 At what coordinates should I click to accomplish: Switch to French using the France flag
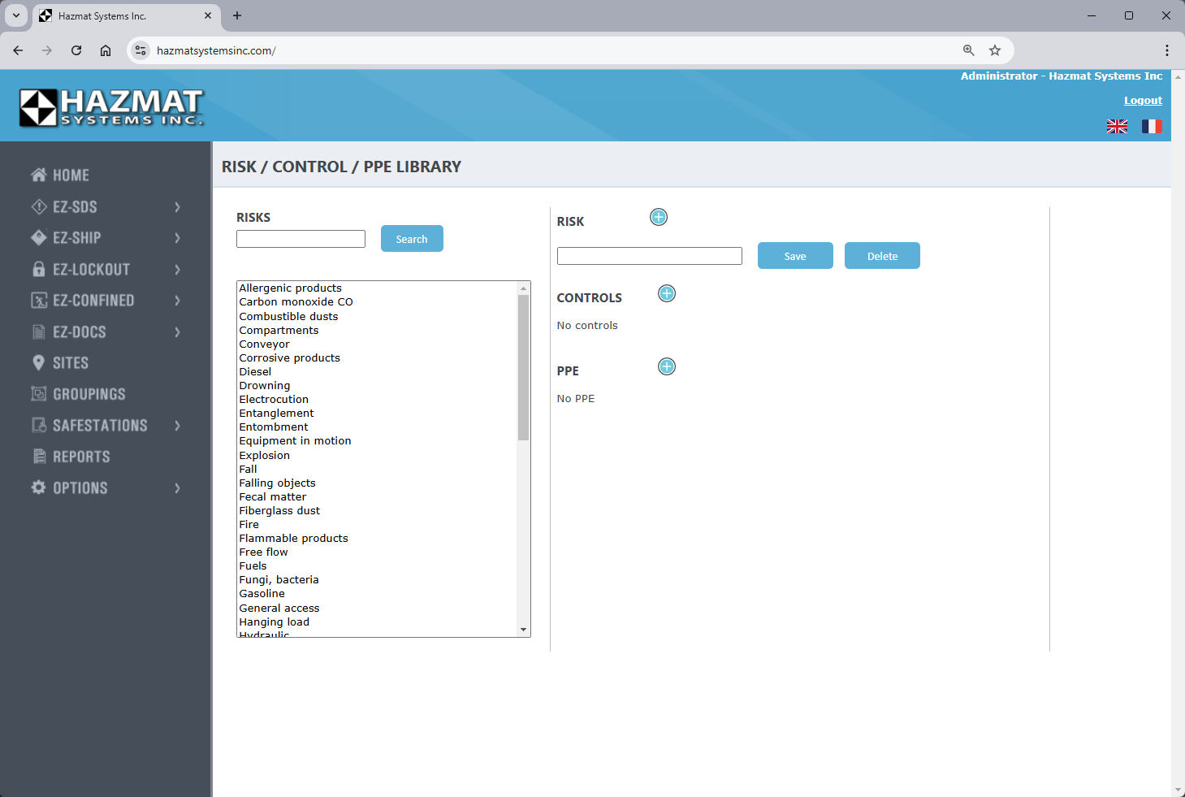click(1152, 126)
